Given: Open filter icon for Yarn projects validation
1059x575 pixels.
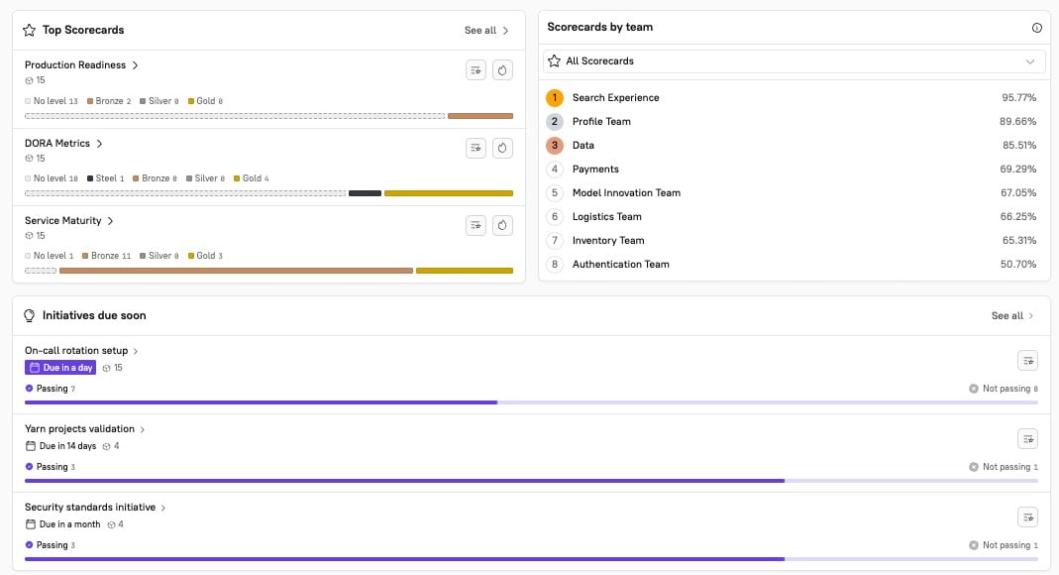Looking at the screenshot, I should point(1027,439).
